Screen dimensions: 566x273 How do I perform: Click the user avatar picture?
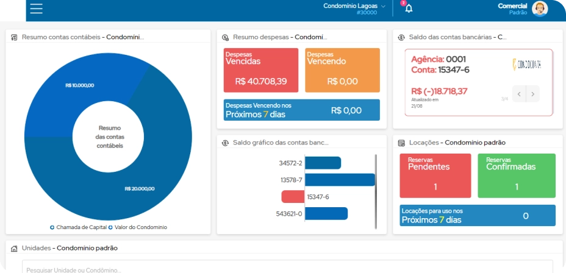tap(540, 9)
